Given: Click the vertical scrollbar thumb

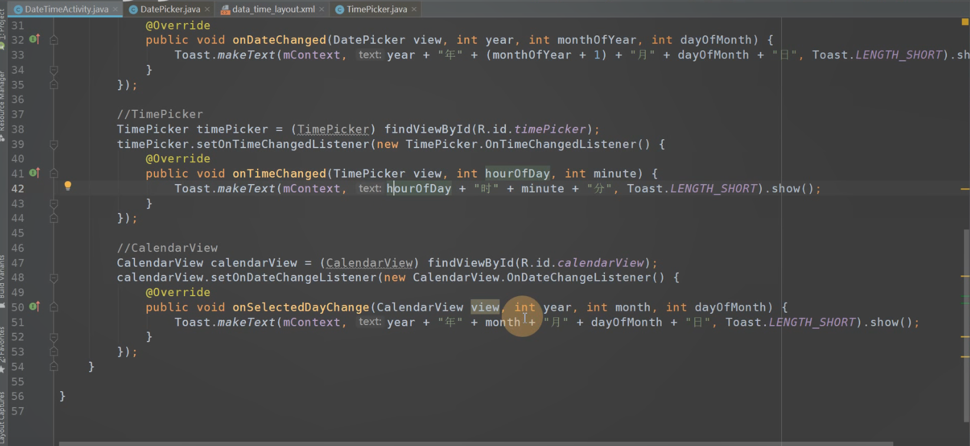Looking at the screenshot, I should point(966,324).
